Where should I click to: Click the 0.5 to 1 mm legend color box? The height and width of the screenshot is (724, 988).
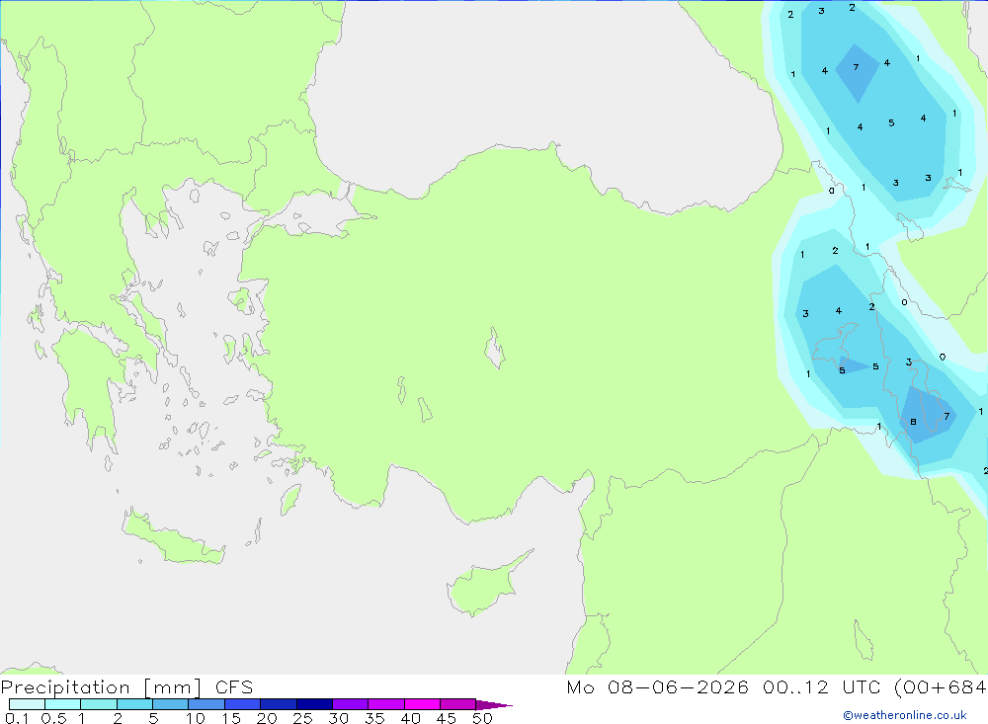63,704
